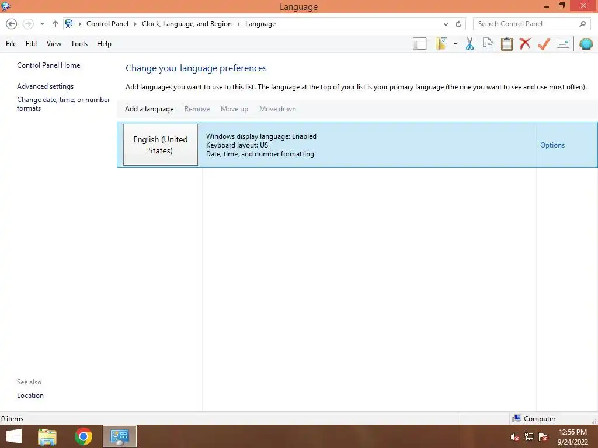Click the blue shell toolbar icon
The image size is (598, 448).
586,44
